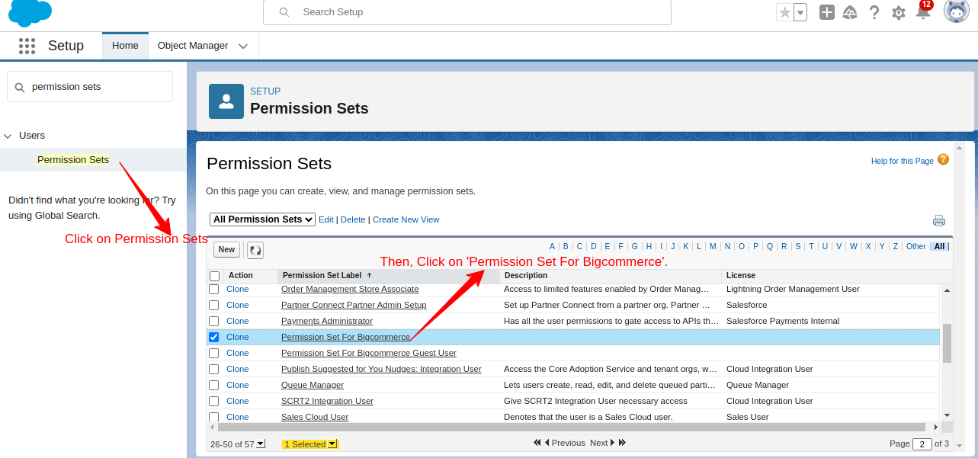Go to Next page link
978x458 pixels.
(x=599, y=443)
